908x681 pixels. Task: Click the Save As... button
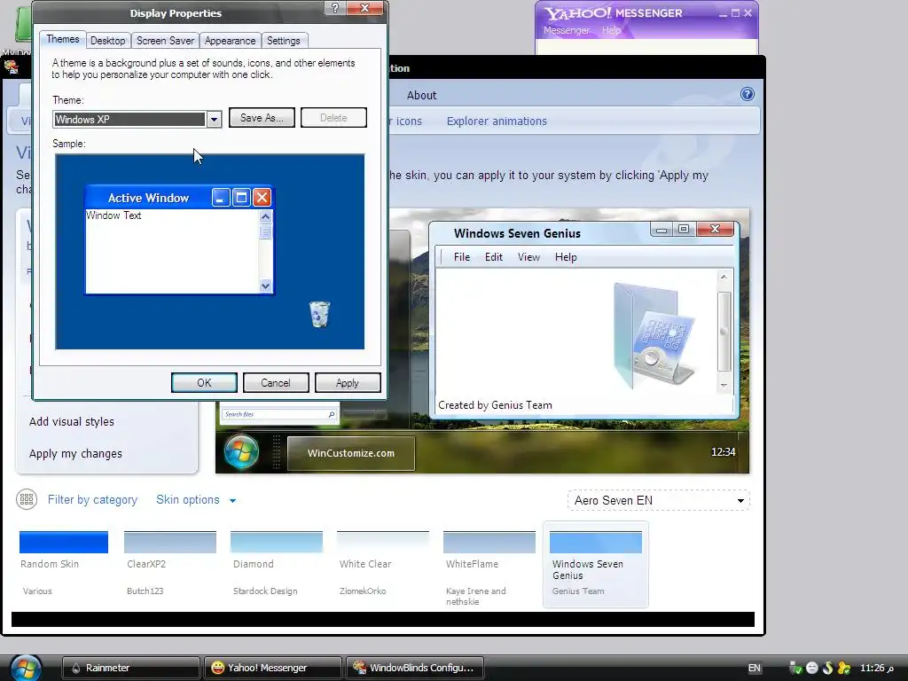pos(262,118)
